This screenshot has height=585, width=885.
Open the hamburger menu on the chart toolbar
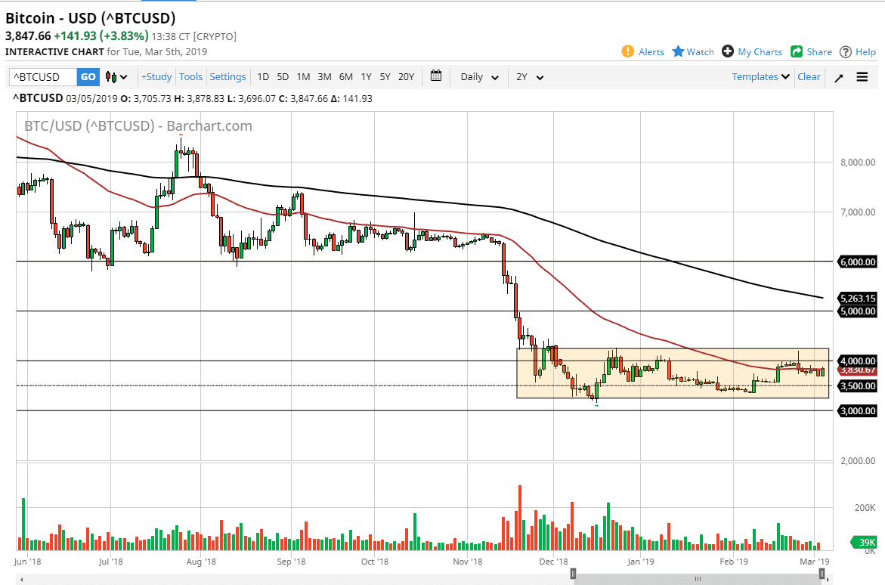(862, 76)
